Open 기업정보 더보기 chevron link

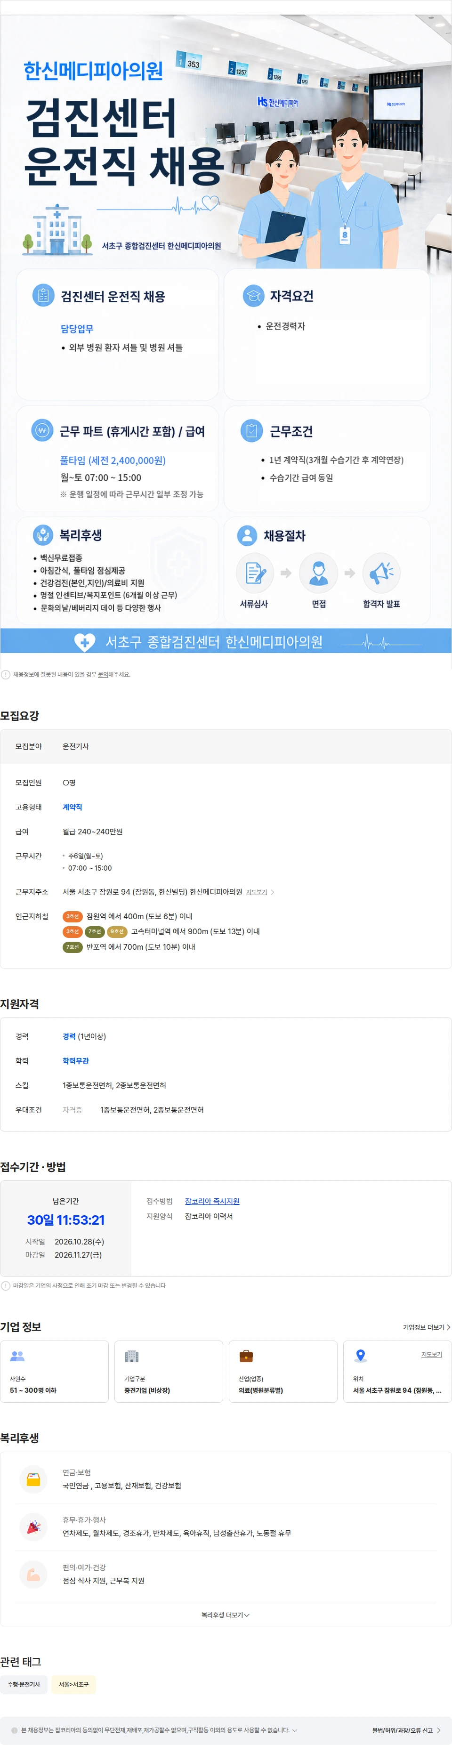click(426, 1327)
